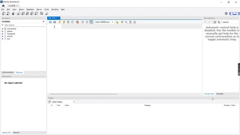Switch to the Session tab

click(16, 132)
